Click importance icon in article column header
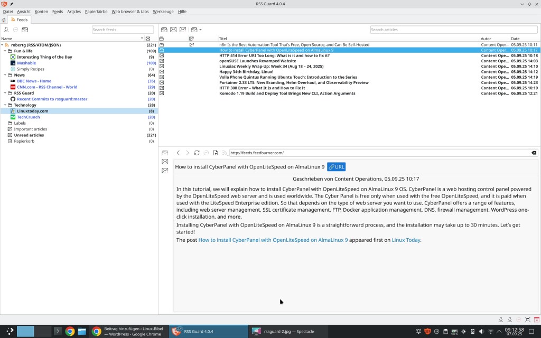The image size is (541, 338). (x=191, y=39)
